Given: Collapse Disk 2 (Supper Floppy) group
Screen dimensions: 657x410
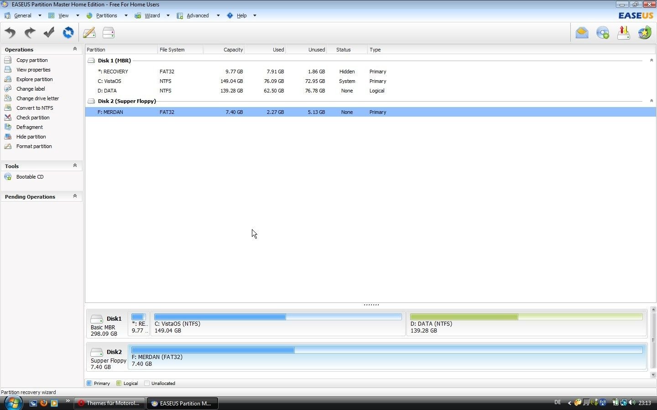Looking at the screenshot, I should coord(651,101).
